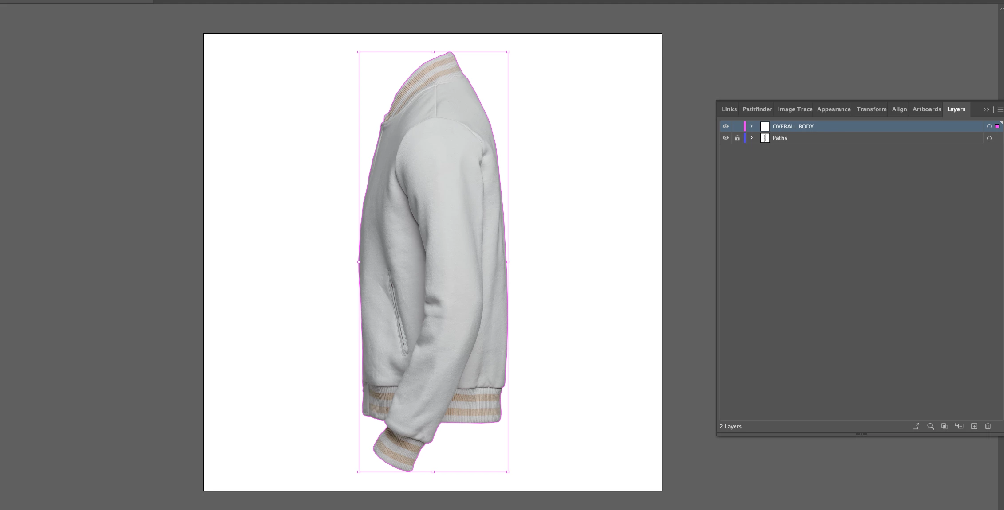Viewport: 1004px width, 510px height.
Task: Click target circle of Paths layer
Action: 989,138
